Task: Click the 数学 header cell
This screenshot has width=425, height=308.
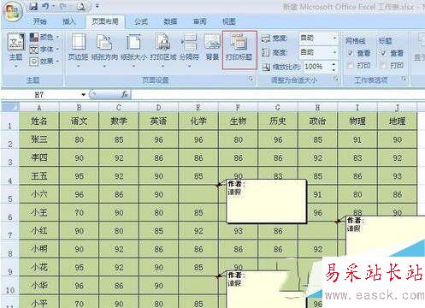Action: (119, 121)
